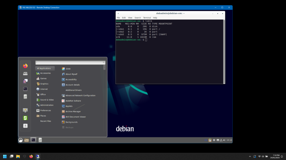Open a terminal from the menu sidebar
This screenshot has height=160, width=286.
pos(25,89)
